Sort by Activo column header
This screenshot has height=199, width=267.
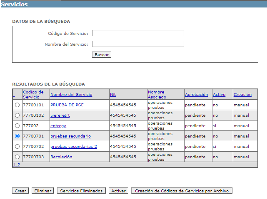pyautogui.click(x=219, y=95)
